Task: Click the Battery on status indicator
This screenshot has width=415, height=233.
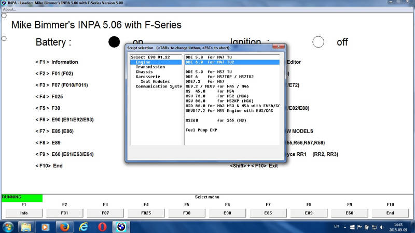Action: click(x=114, y=42)
